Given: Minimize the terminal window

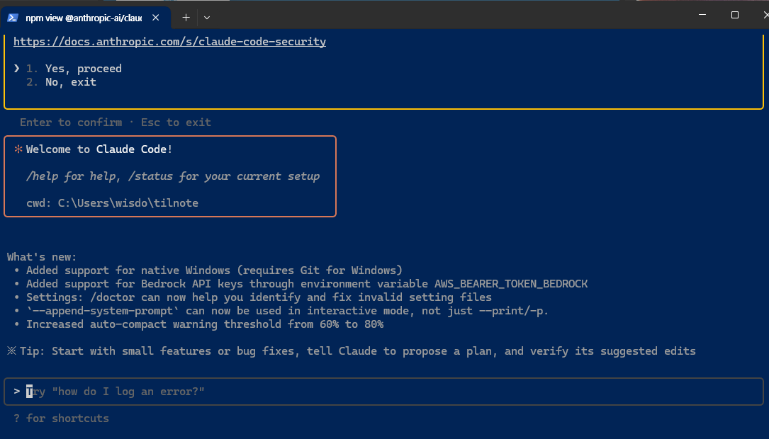Looking at the screenshot, I should coord(702,15).
